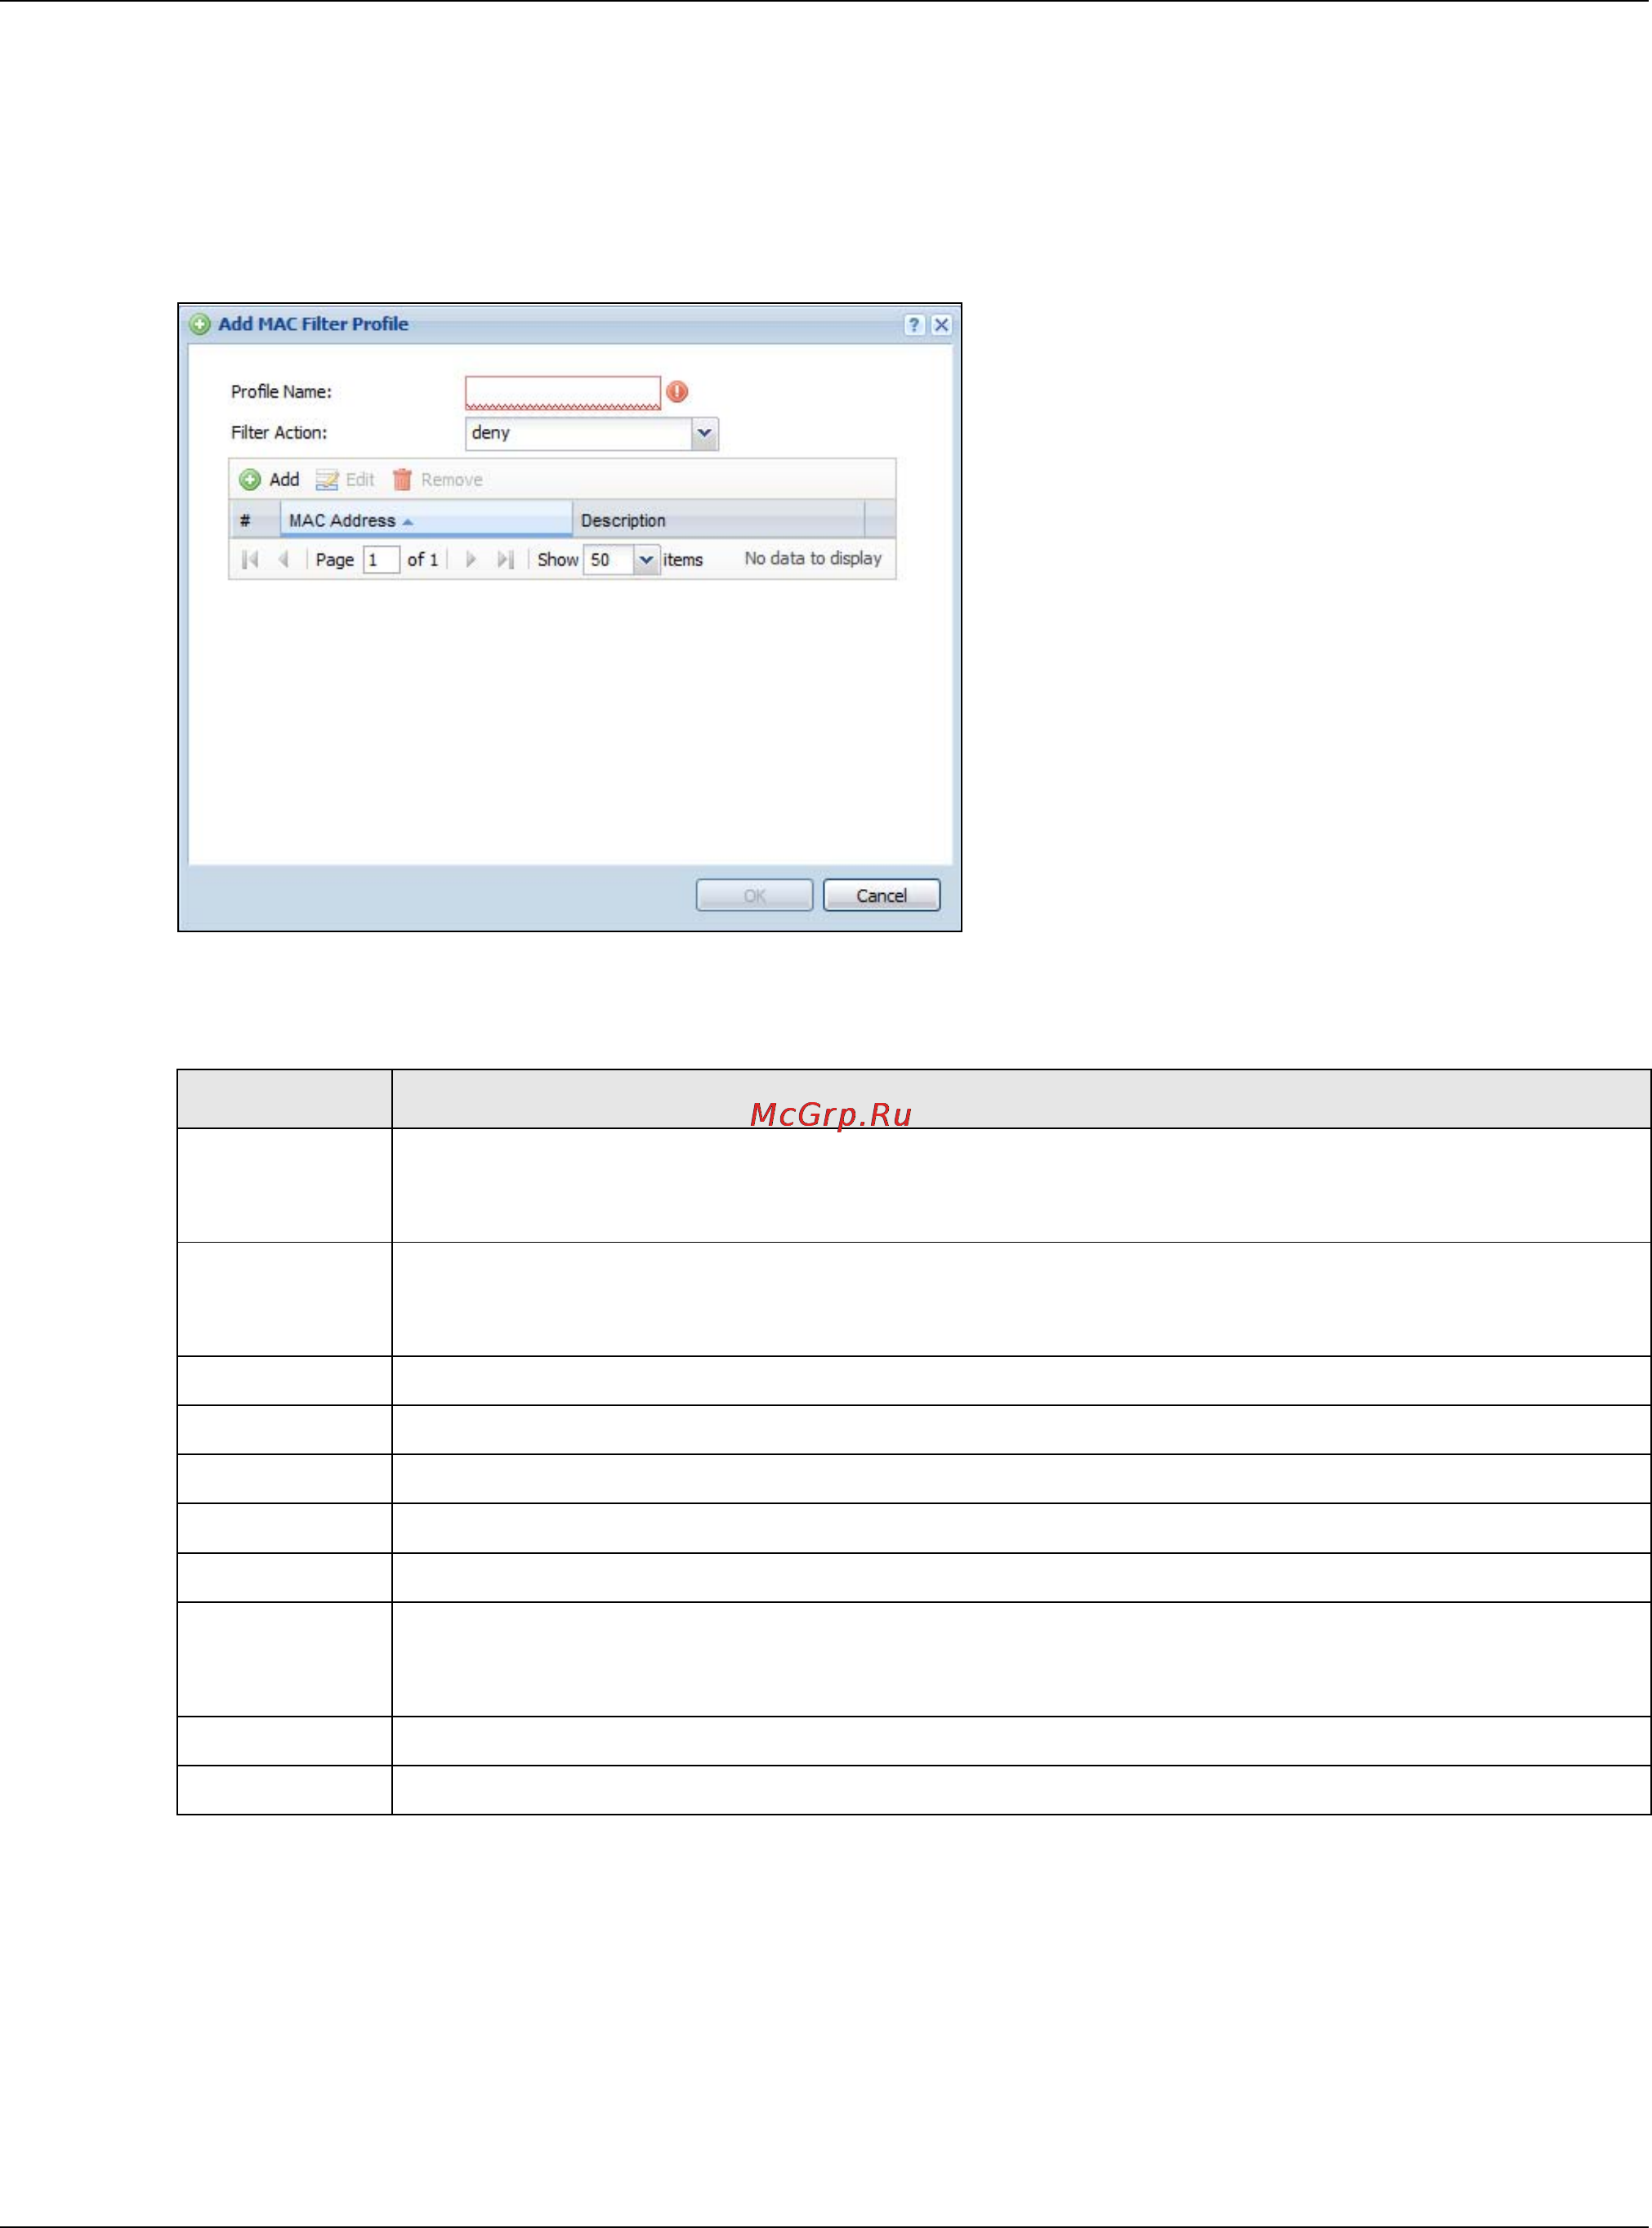Click the Description column header
1652x2228 pixels.
click(718, 520)
